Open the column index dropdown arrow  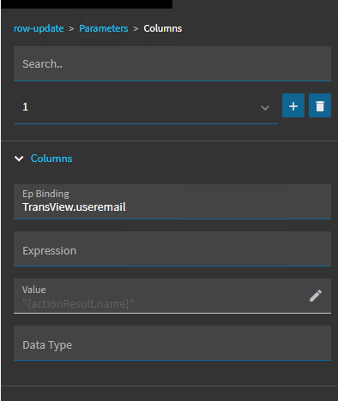pyautogui.click(x=265, y=108)
